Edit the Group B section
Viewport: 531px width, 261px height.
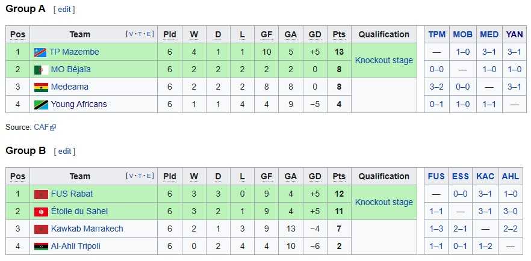64,151
